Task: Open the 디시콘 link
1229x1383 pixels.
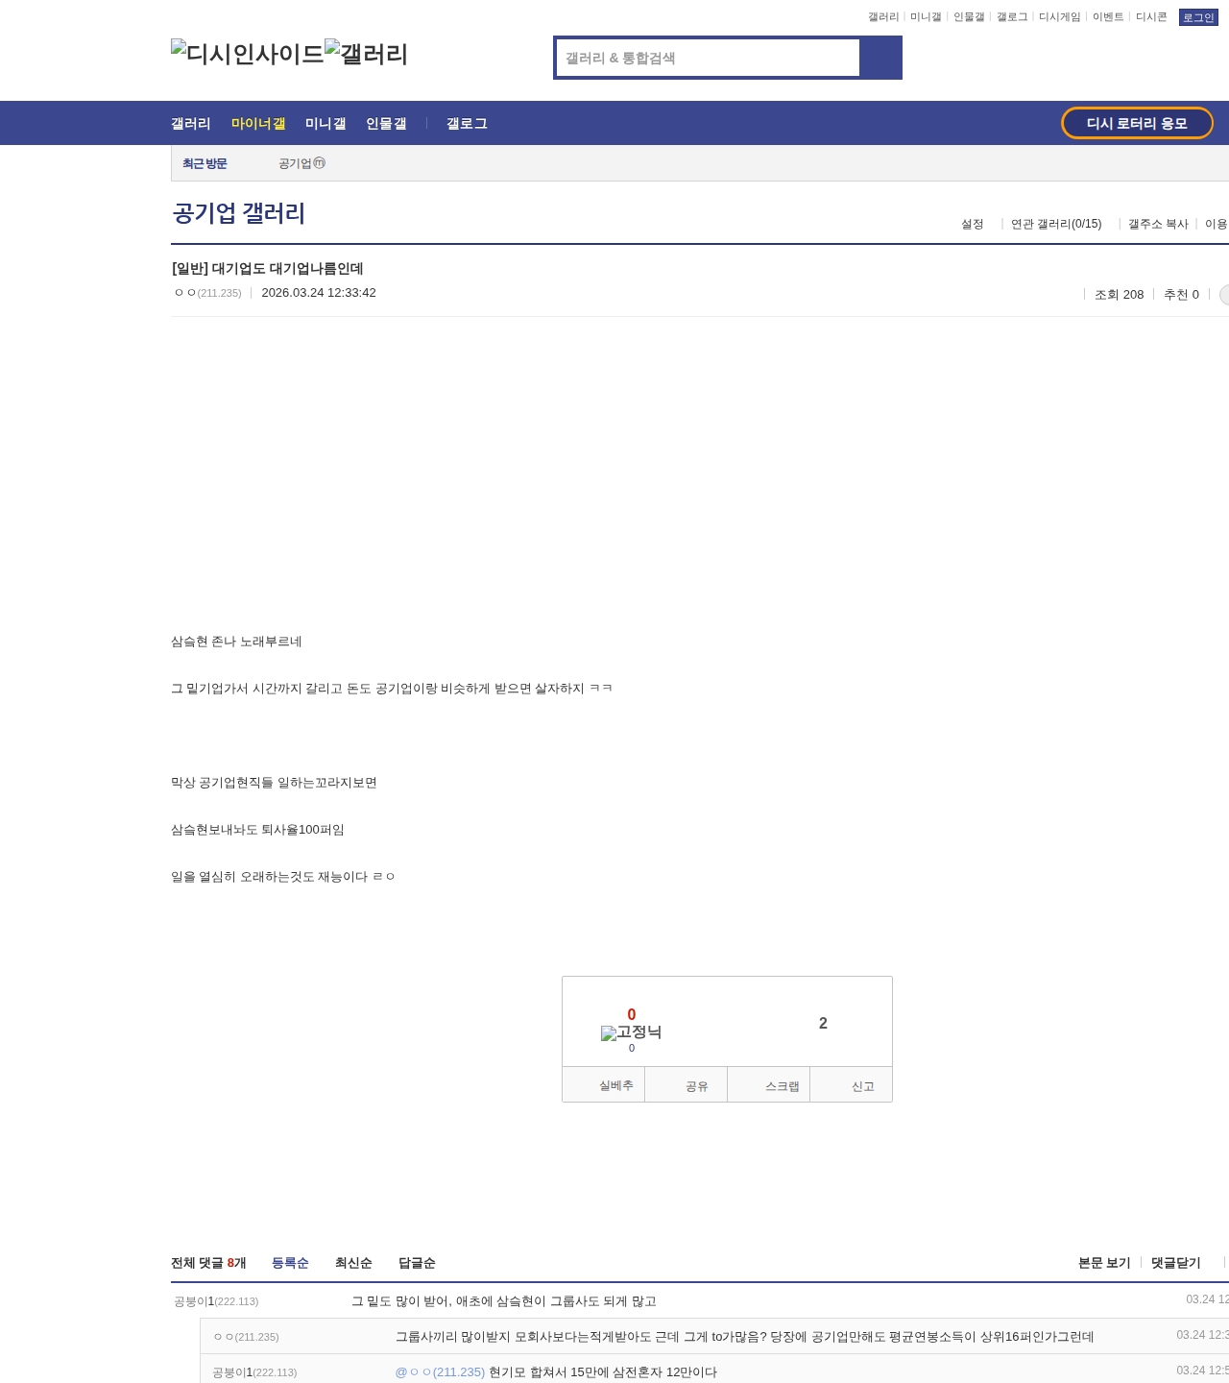Action: (1151, 17)
